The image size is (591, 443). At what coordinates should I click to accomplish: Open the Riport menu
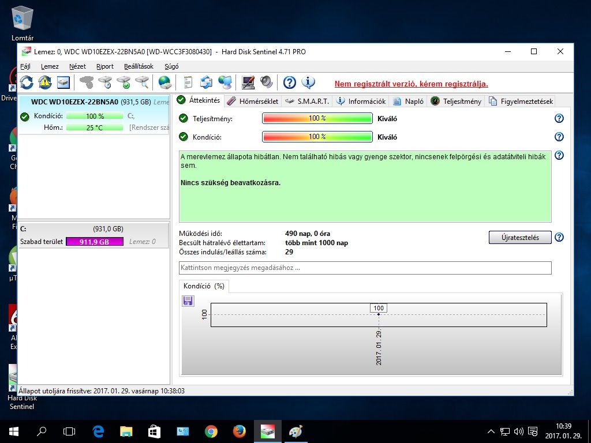pyautogui.click(x=105, y=66)
